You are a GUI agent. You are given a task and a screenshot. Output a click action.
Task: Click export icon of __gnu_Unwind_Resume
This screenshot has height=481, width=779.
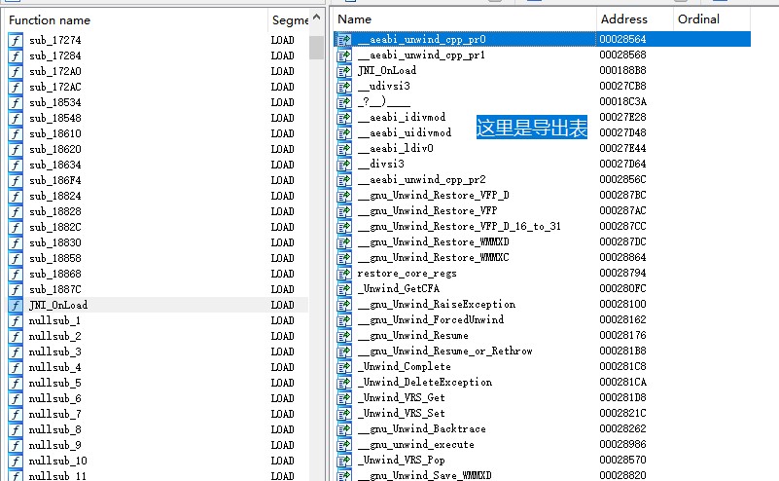click(344, 335)
